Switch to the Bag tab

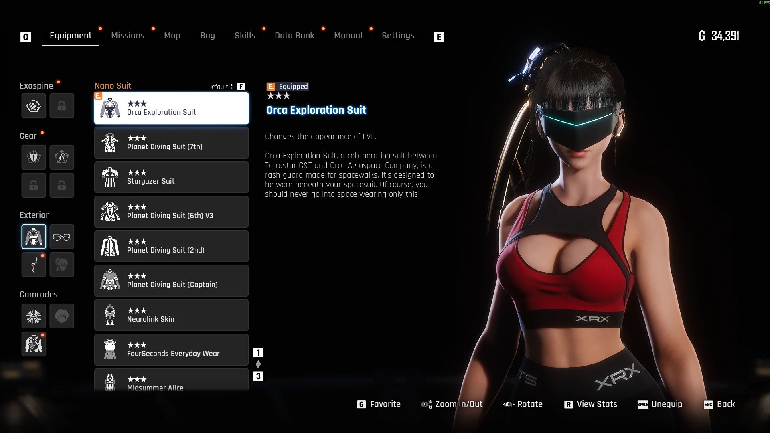click(x=207, y=36)
